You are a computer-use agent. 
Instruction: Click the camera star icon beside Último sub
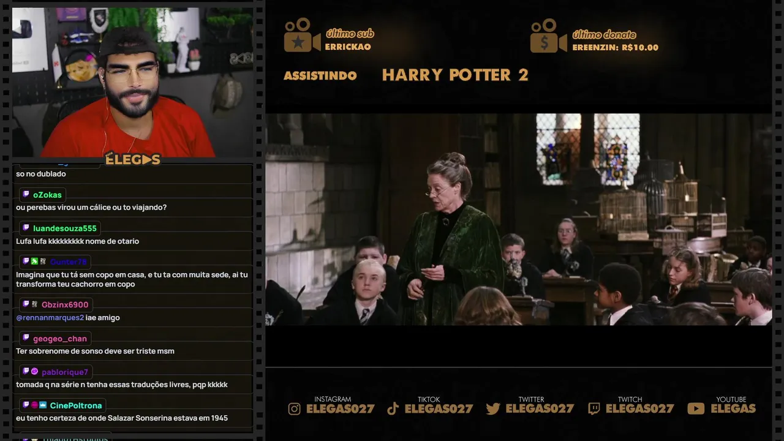pos(302,35)
